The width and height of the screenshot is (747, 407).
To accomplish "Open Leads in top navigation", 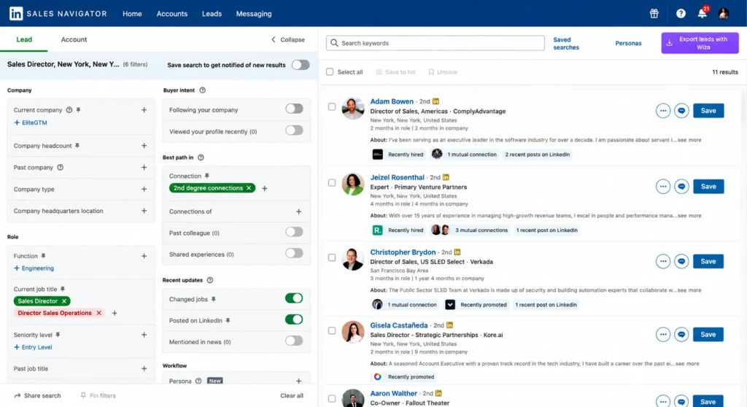I will point(212,14).
